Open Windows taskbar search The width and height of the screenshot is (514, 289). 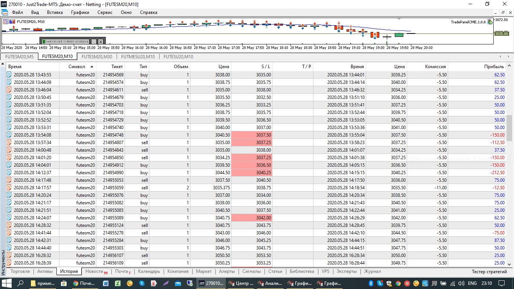[x=21, y=283]
